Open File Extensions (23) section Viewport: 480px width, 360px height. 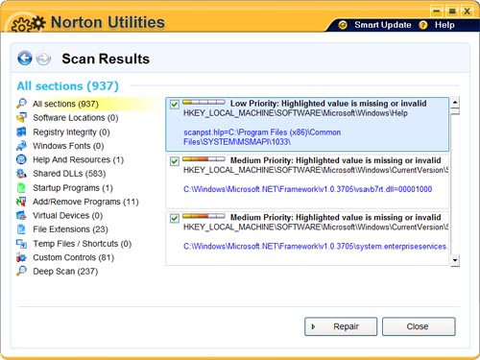click(71, 229)
